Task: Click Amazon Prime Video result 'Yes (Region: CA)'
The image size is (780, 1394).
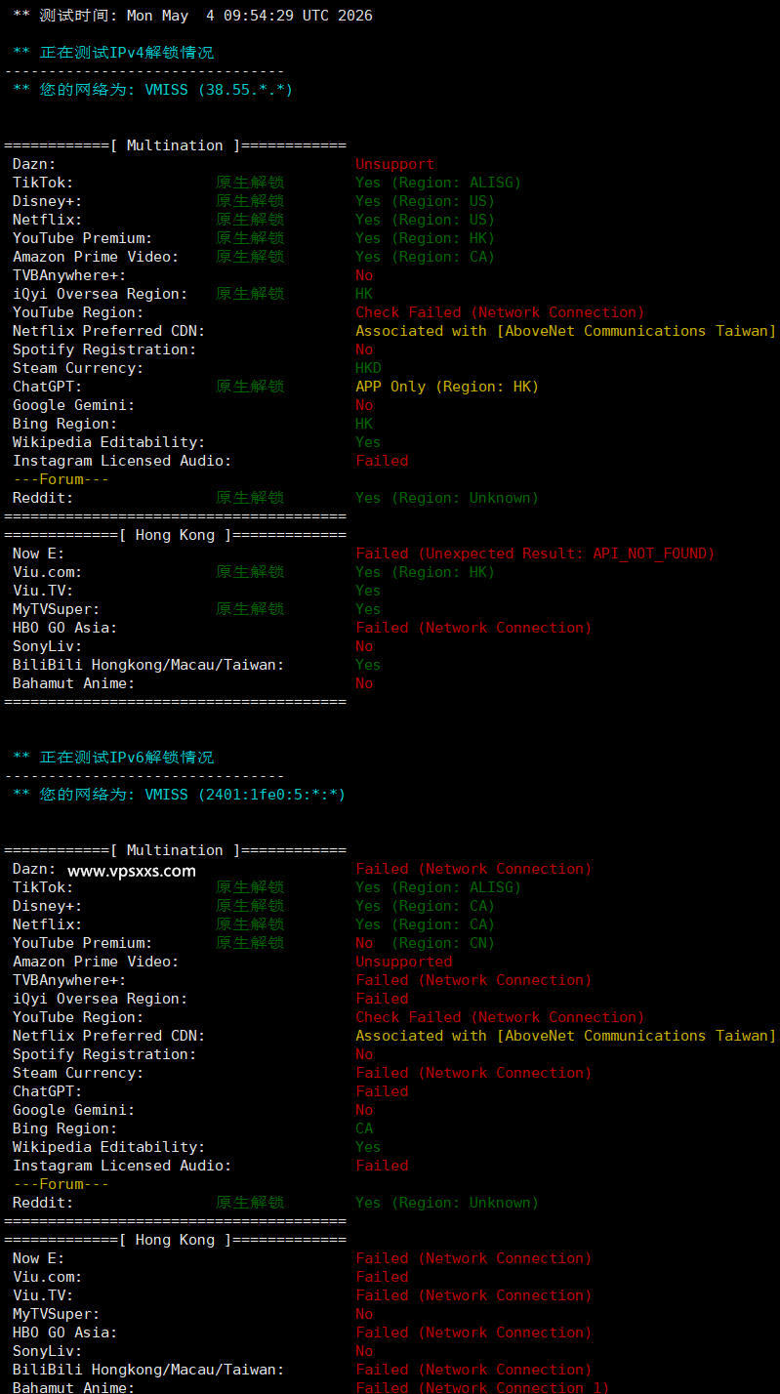Action: tap(425, 257)
